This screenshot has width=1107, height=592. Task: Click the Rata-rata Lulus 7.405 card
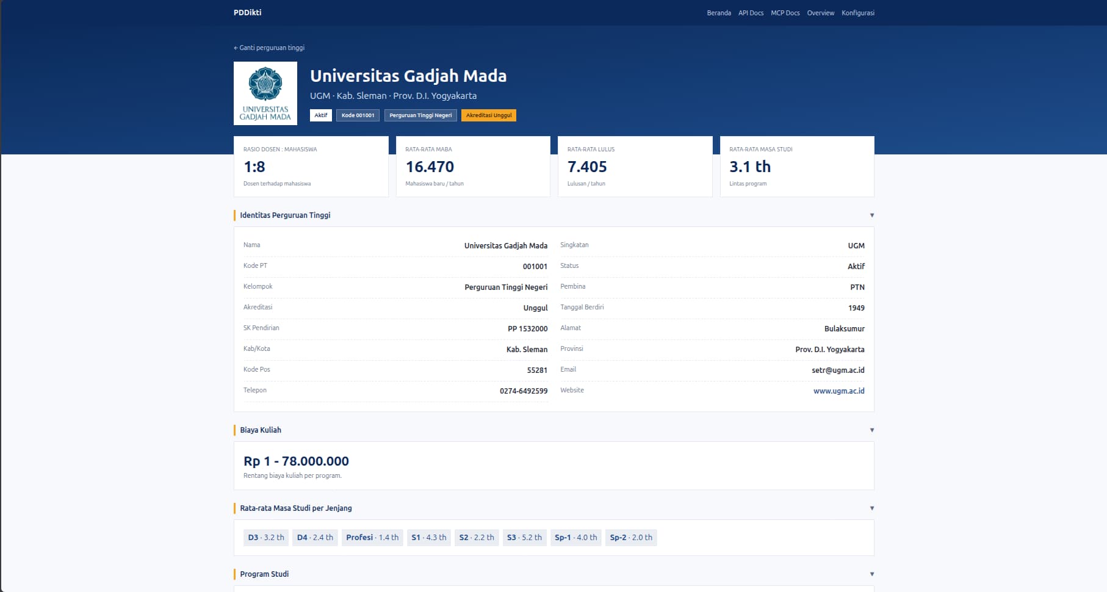635,167
